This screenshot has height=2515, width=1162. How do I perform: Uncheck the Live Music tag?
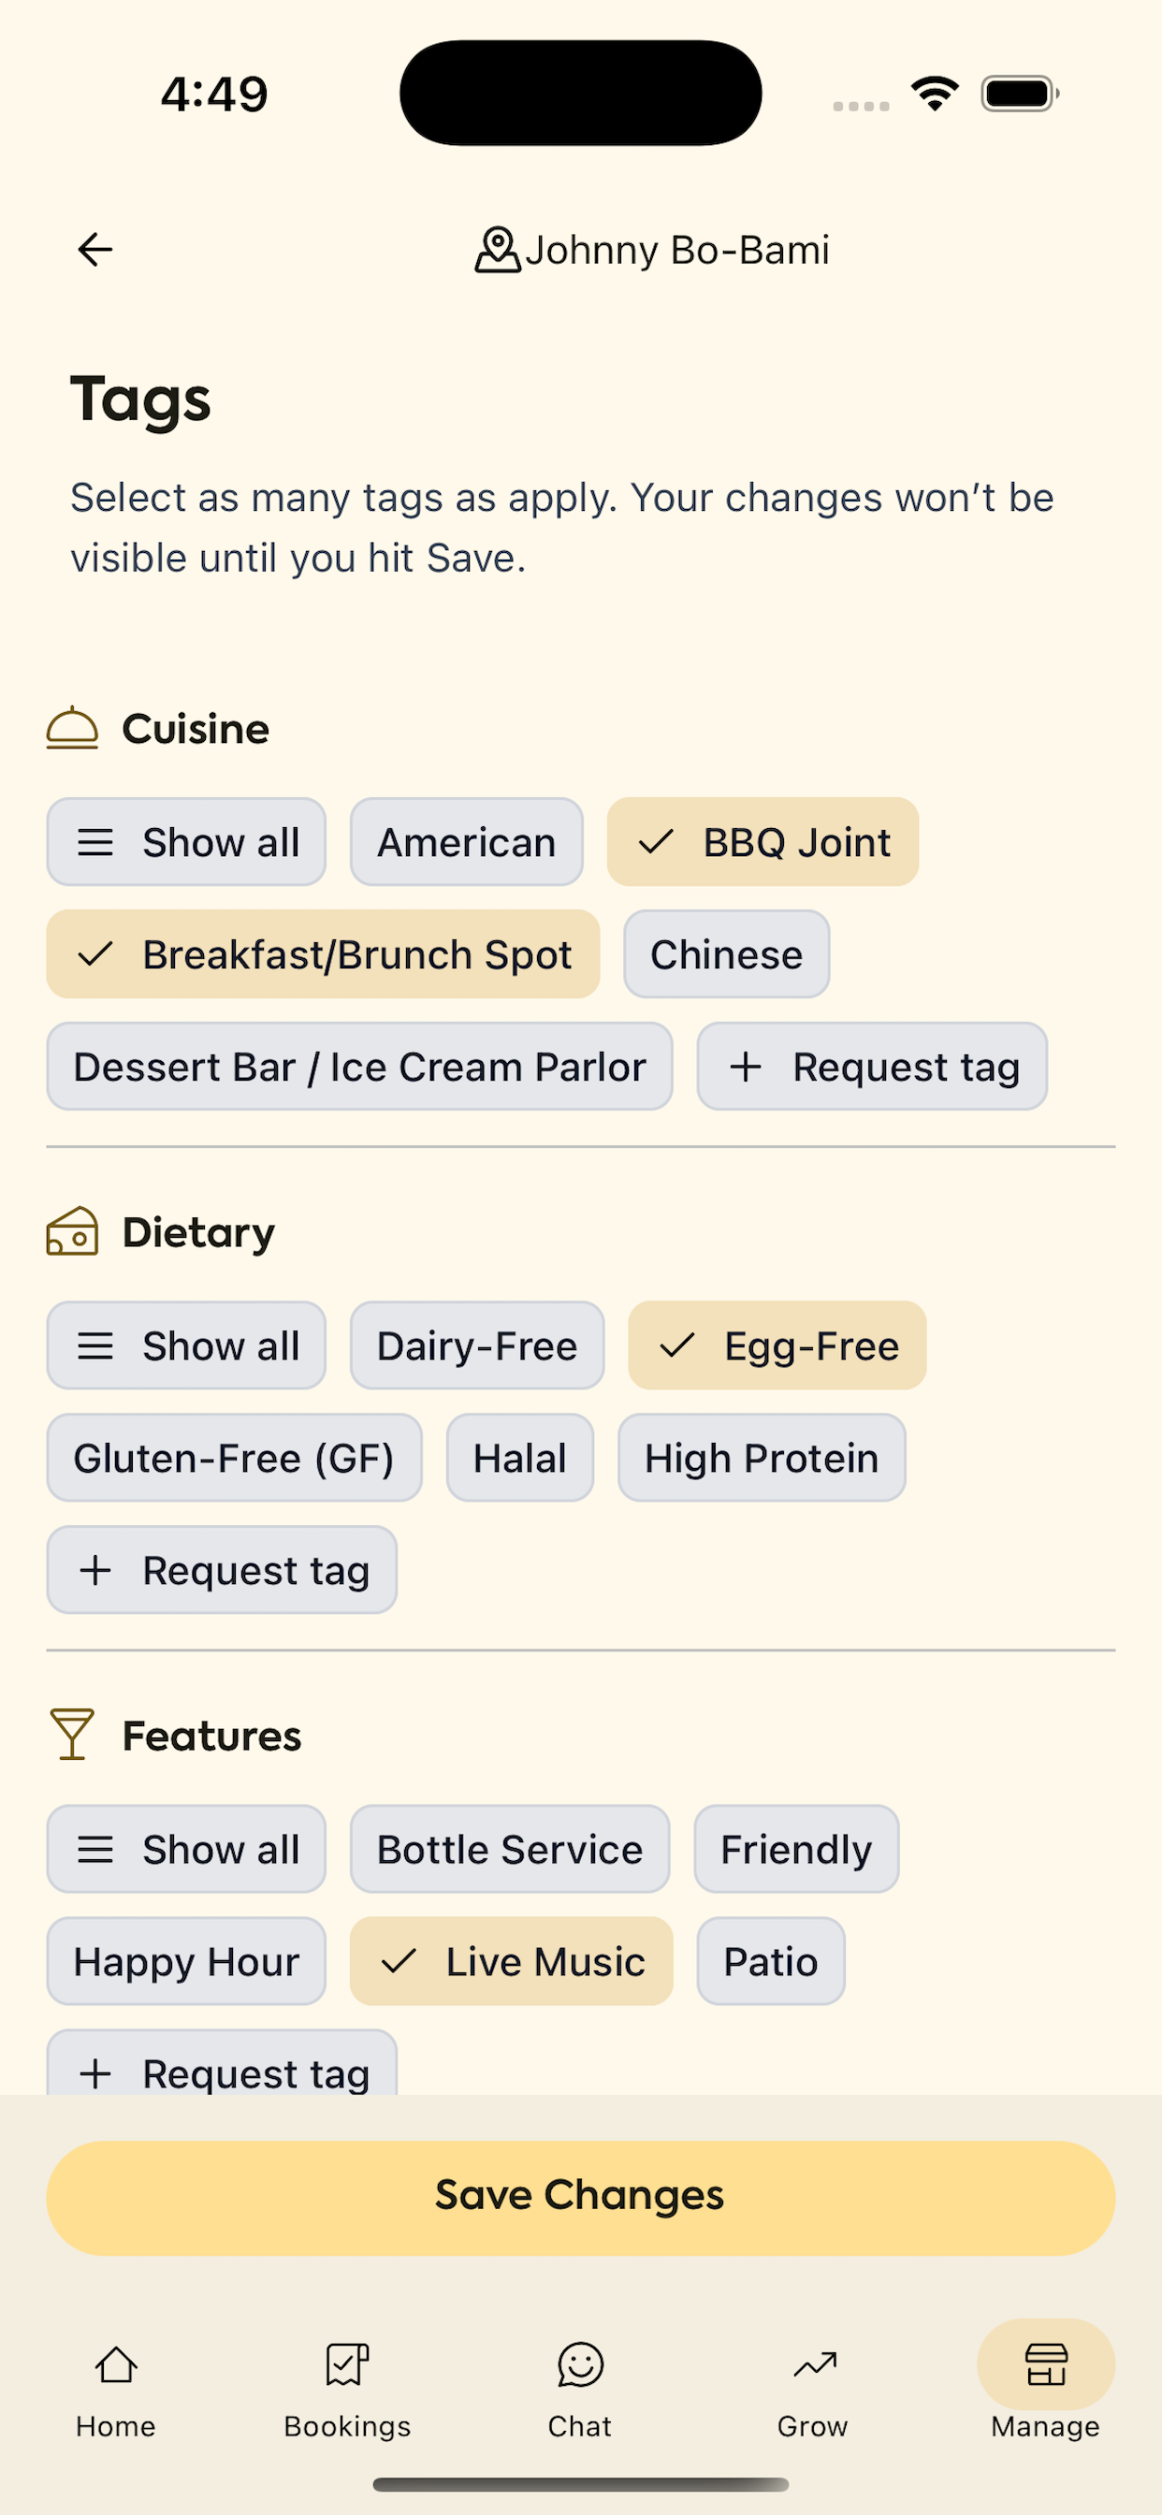click(512, 1961)
